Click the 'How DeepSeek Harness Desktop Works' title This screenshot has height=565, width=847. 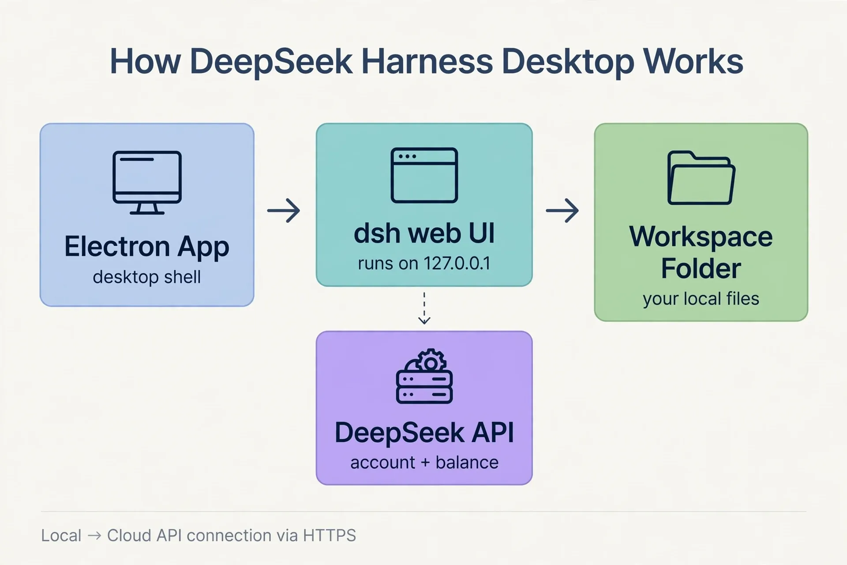point(427,62)
